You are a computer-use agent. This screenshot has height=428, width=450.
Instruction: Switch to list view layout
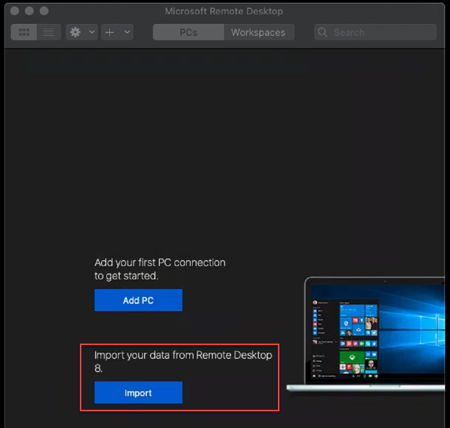point(48,32)
